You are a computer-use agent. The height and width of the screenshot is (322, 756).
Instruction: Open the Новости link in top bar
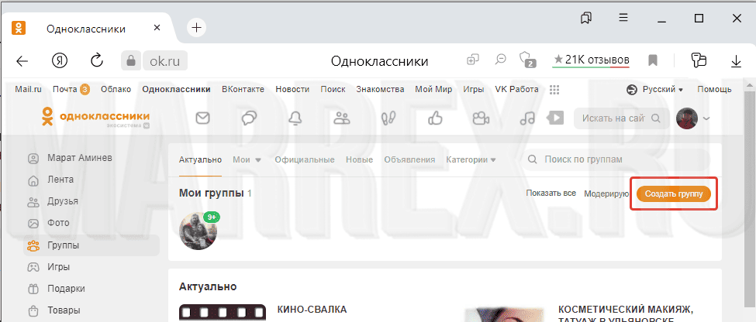point(292,90)
